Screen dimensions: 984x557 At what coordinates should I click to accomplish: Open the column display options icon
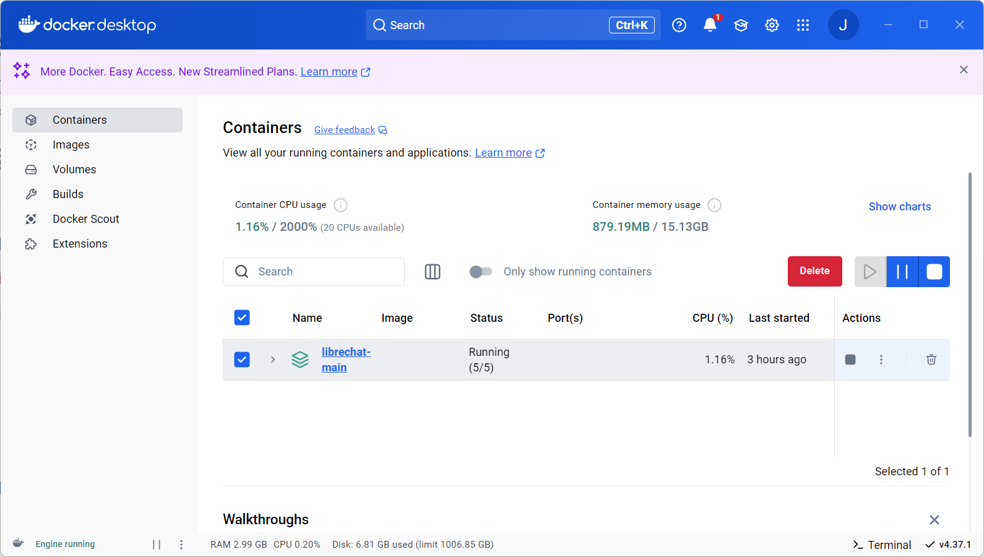(433, 272)
